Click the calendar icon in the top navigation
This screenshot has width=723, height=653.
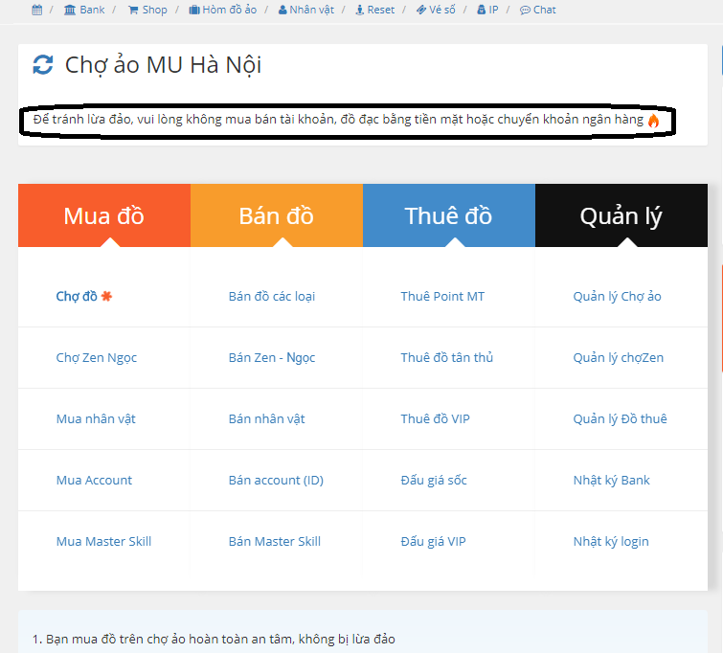(x=37, y=10)
